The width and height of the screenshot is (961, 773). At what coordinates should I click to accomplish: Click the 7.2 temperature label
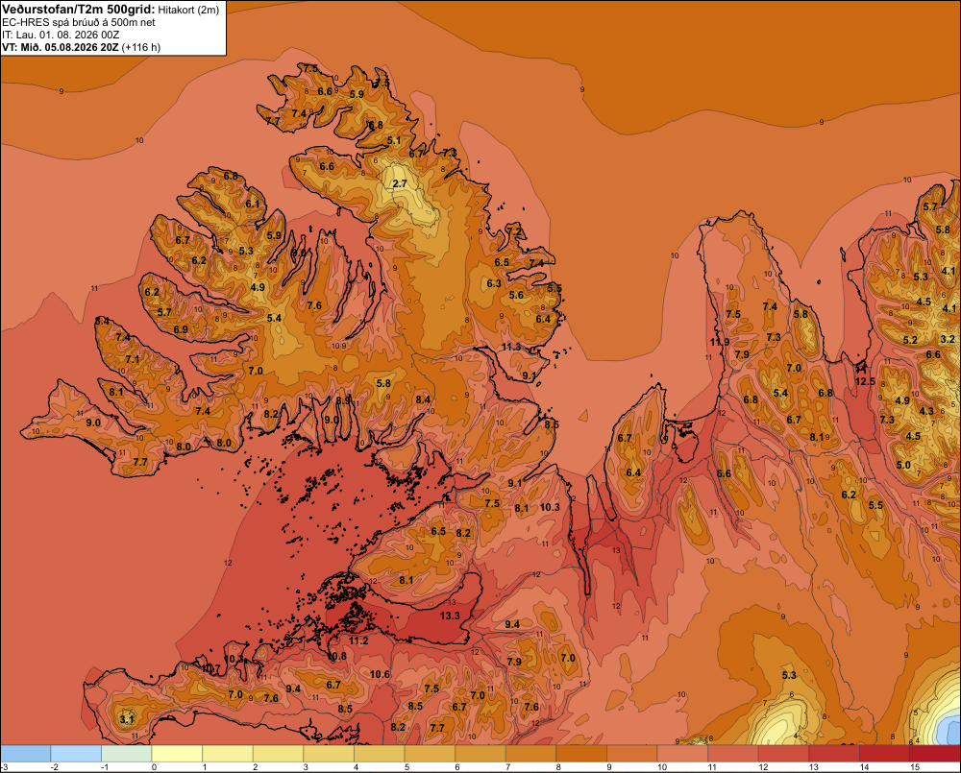point(515,231)
